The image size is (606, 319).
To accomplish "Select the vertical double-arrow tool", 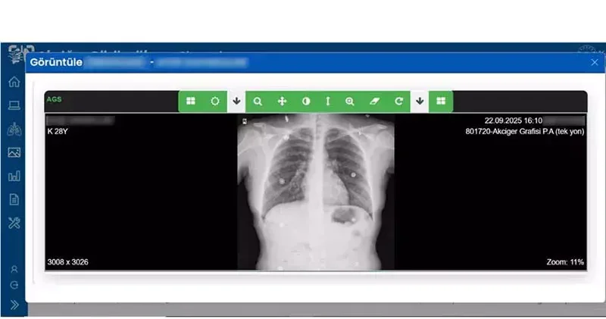I will click(x=328, y=101).
